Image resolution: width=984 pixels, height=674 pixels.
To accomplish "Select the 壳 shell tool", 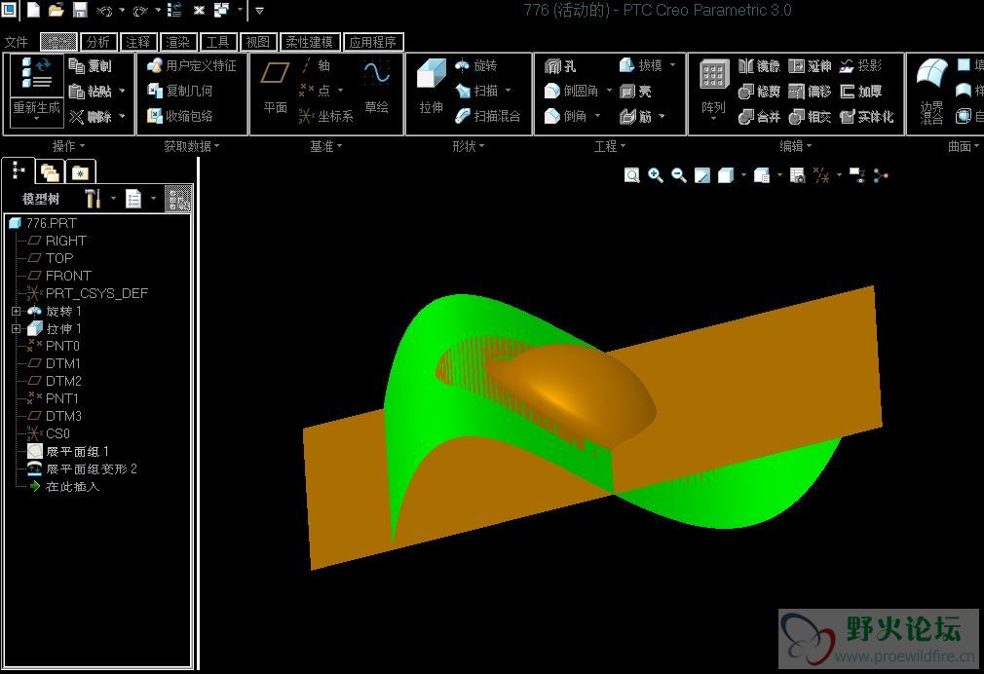I will click(636, 91).
